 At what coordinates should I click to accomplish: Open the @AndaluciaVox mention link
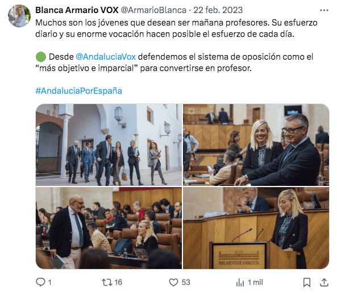click(106, 57)
